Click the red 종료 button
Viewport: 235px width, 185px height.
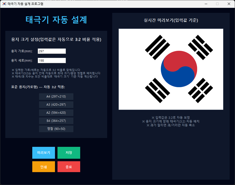[x=69, y=167]
